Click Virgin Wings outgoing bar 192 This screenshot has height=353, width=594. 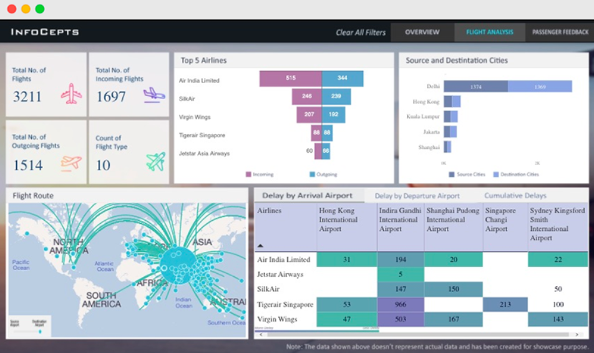(333, 115)
